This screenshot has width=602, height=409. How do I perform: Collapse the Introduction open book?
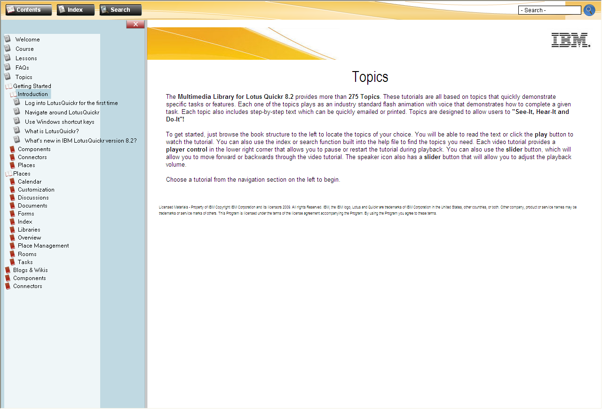13,94
